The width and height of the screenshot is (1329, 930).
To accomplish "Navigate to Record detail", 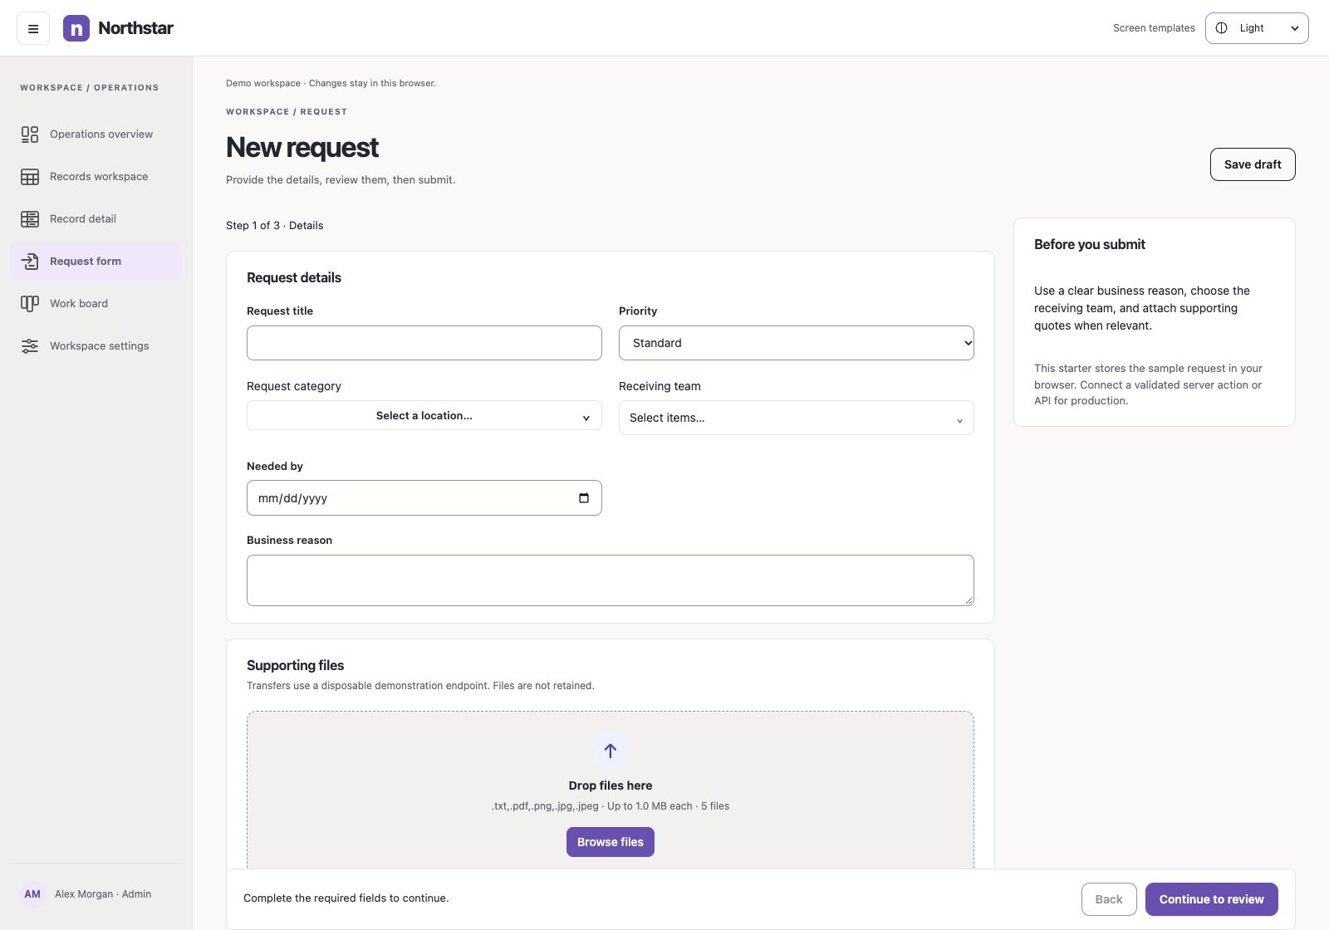I will click(x=96, y=219).
